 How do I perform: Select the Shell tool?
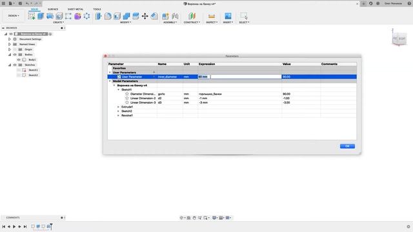(117, 16)
